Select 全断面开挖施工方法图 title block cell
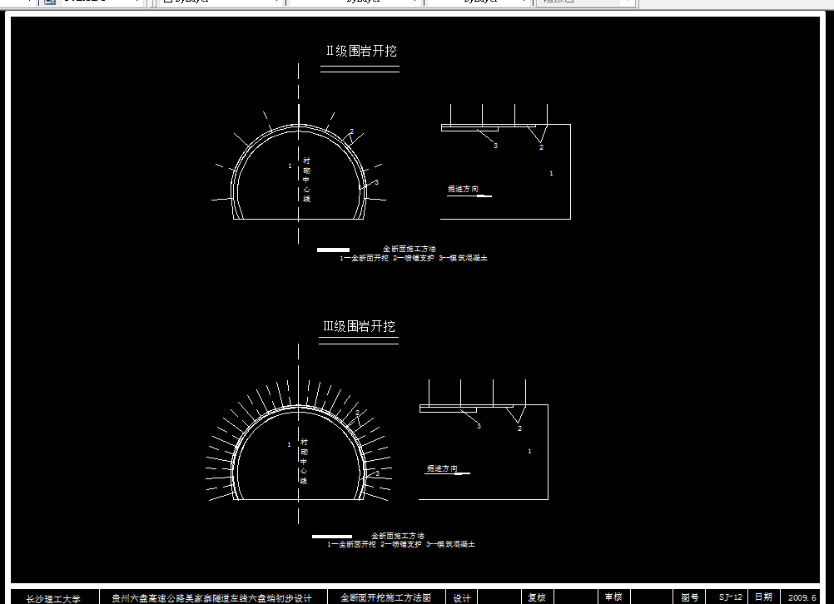The height and width of the screenshot is (604, 834). [385, 597]
